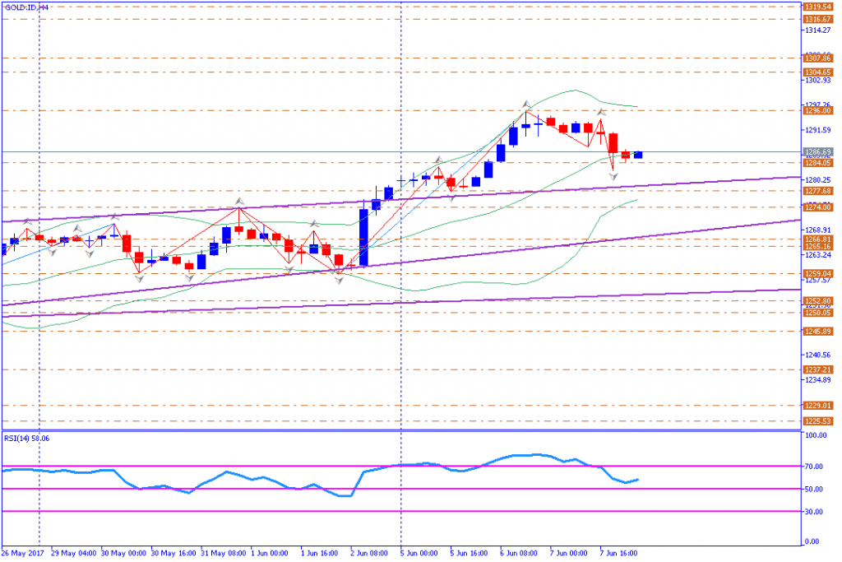Click the RSI 70.00 overbought level label
This screenshot has height=562, width=842.
click(814, 467)
